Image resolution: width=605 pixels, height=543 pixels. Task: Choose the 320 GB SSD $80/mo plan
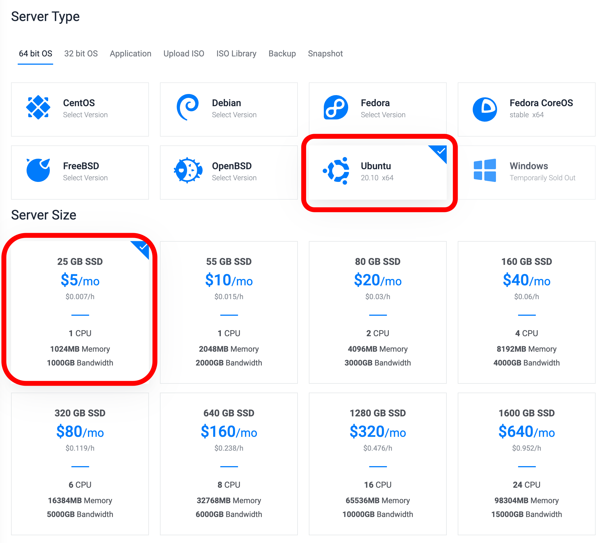[x=80, y=463]
